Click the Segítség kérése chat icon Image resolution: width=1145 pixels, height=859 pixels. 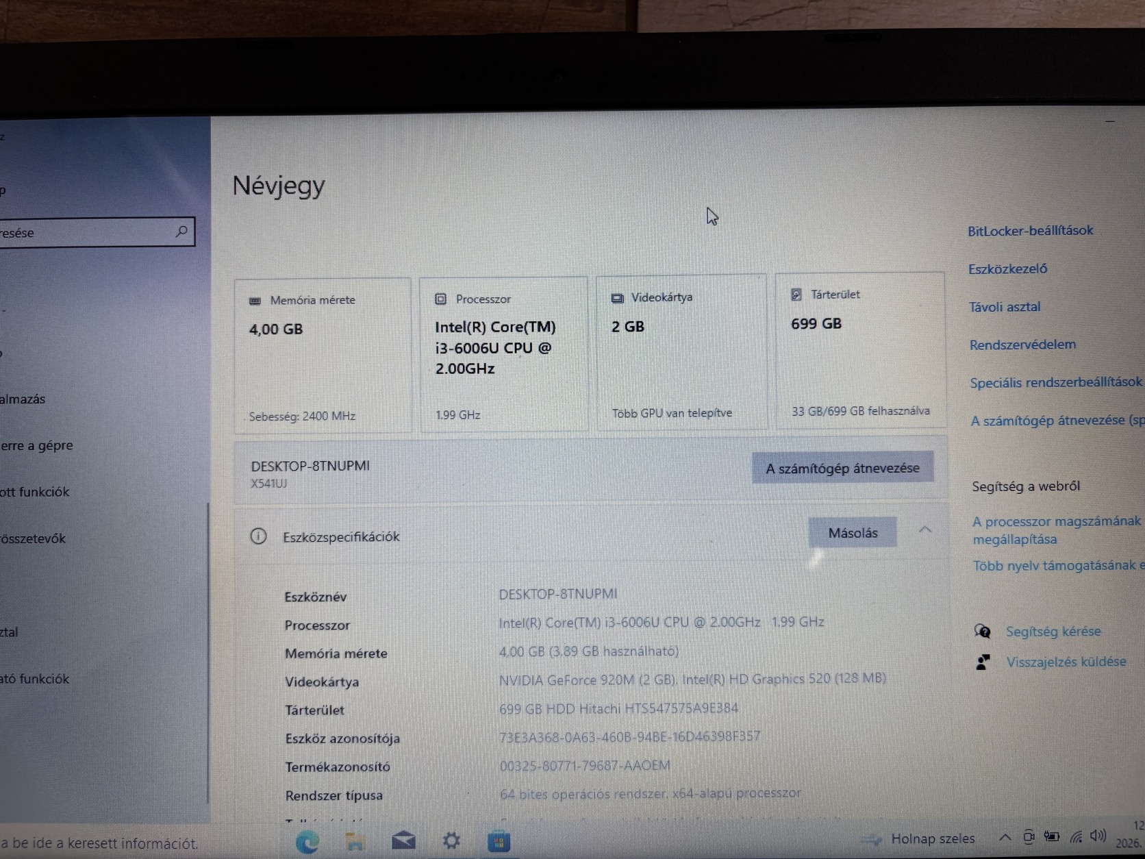(x=982, y=631)
